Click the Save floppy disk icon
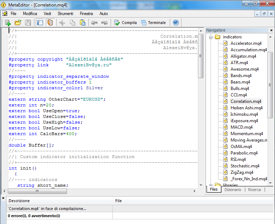 pos(28,23)
